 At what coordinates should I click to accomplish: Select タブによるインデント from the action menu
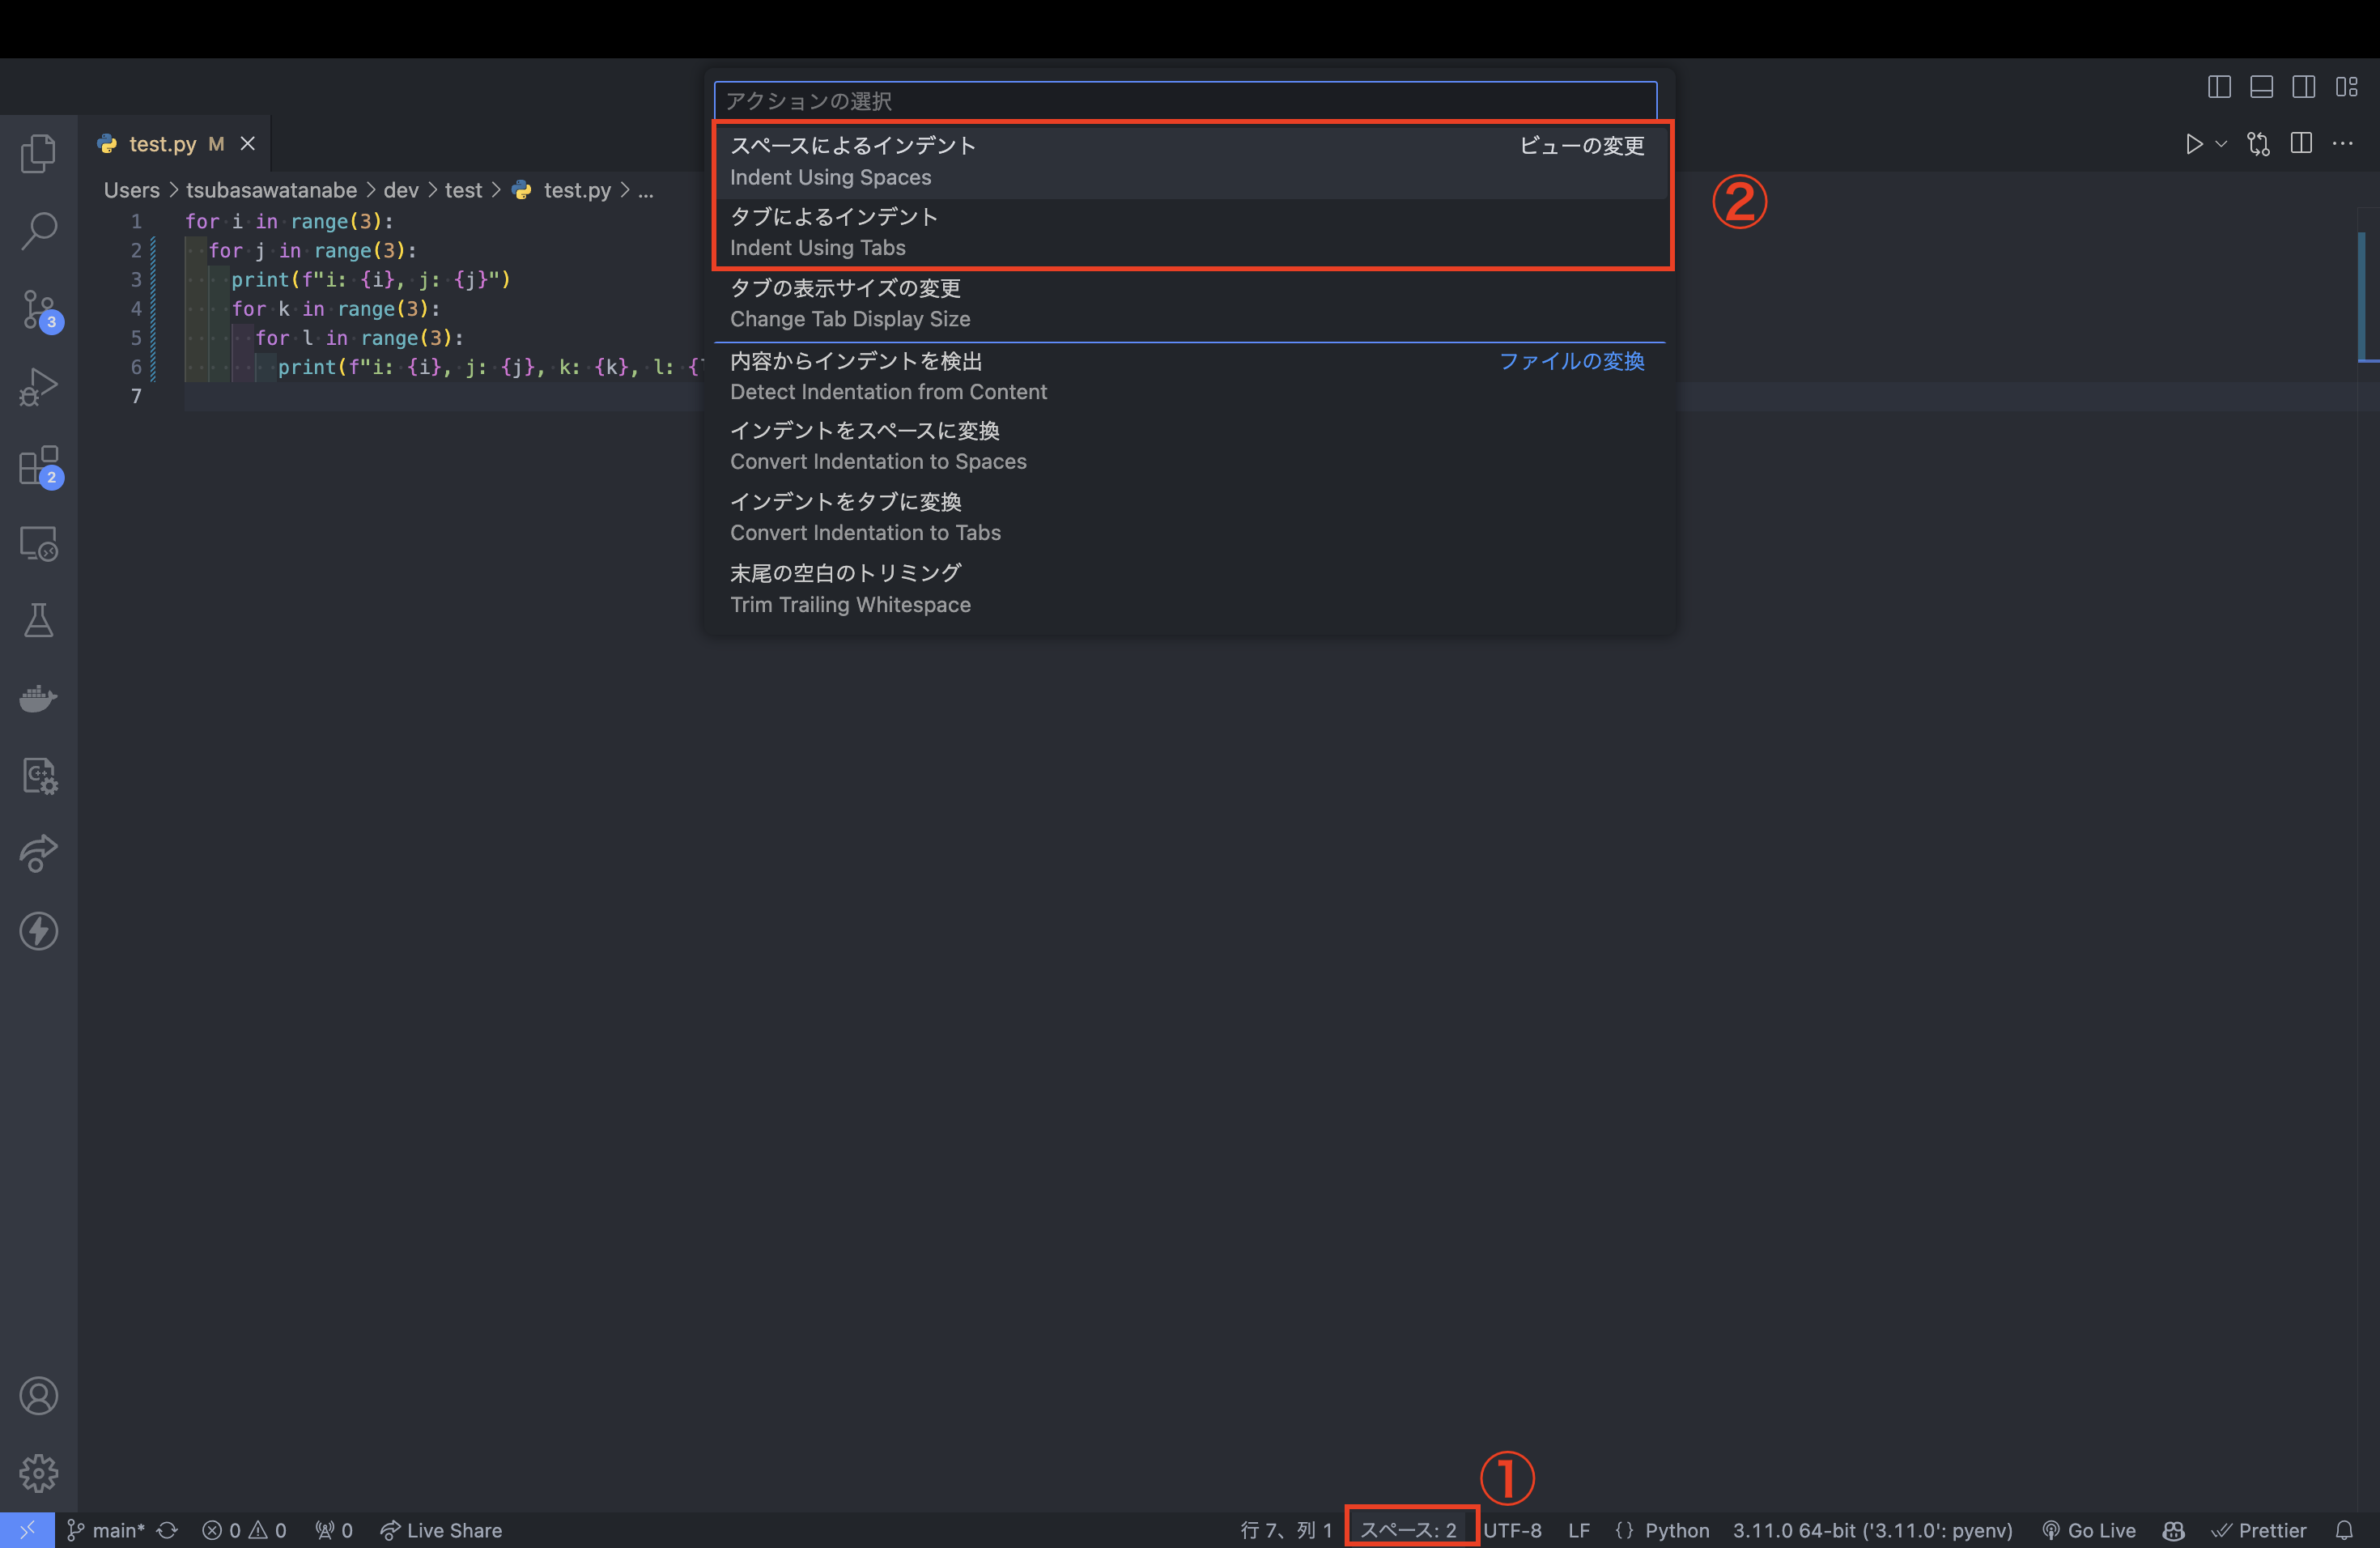click(x=900, y=232)
